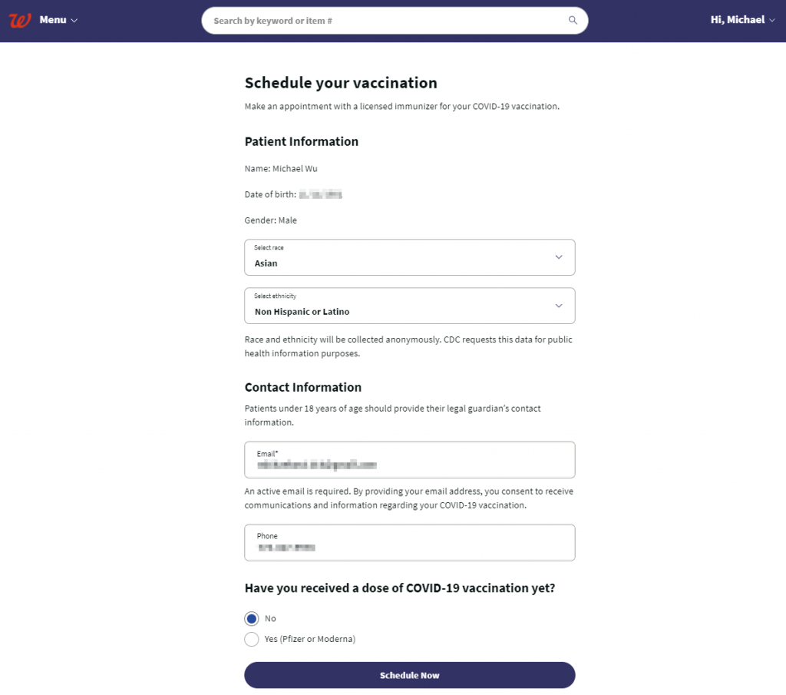This screenshot has width=786, height=695.
Task: Expand the Select ethnicity dropdown
Action: tap(409, 306)
